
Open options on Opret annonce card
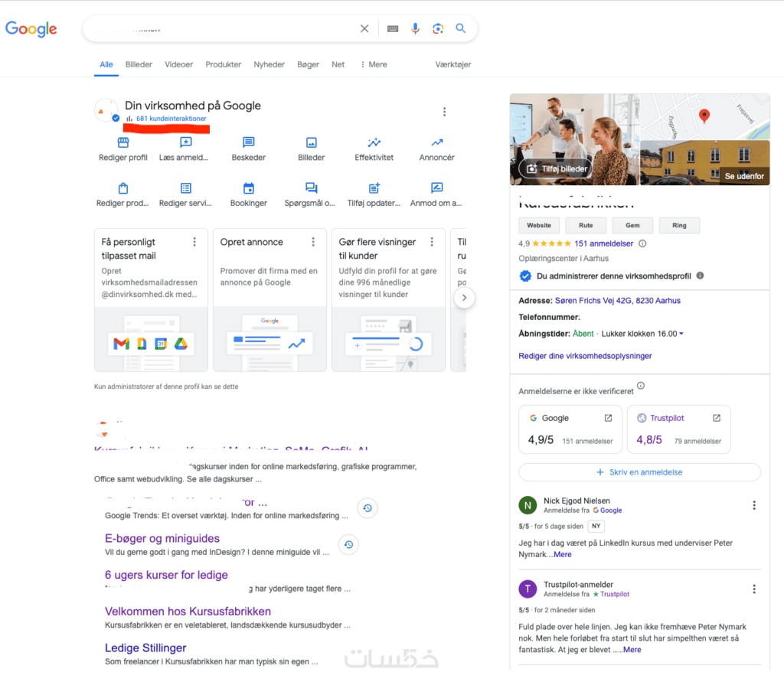click(313, 242)
